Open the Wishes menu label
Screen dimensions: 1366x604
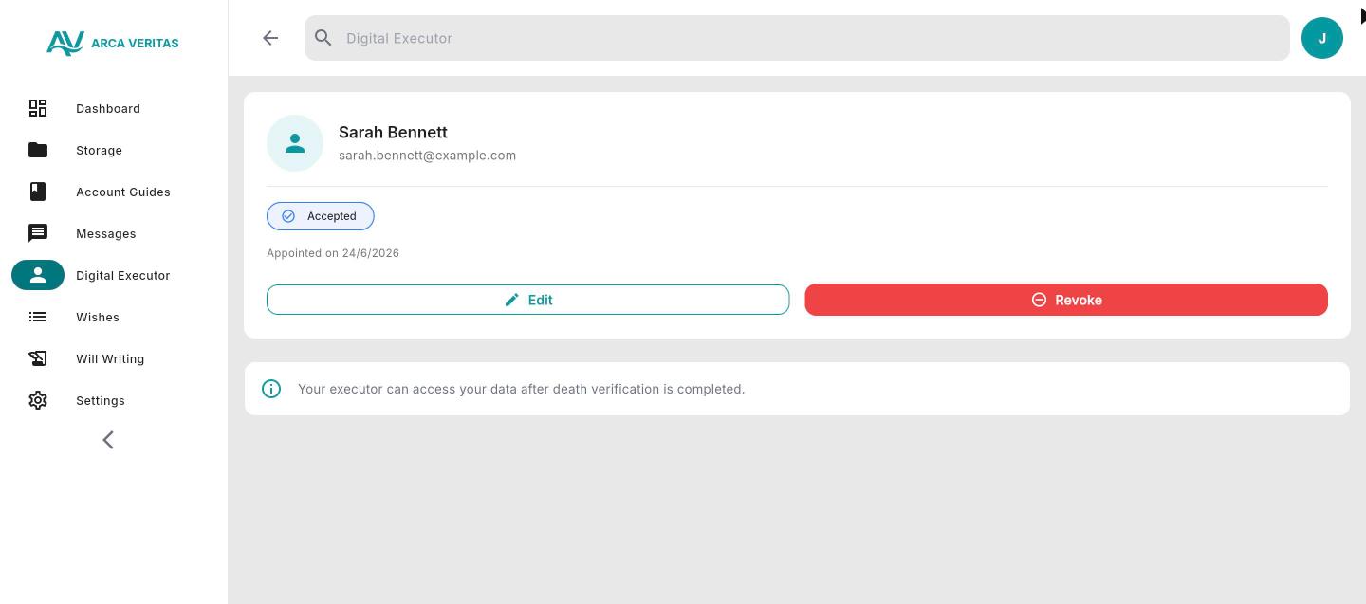pyautogui.click(x=98, y=318)
